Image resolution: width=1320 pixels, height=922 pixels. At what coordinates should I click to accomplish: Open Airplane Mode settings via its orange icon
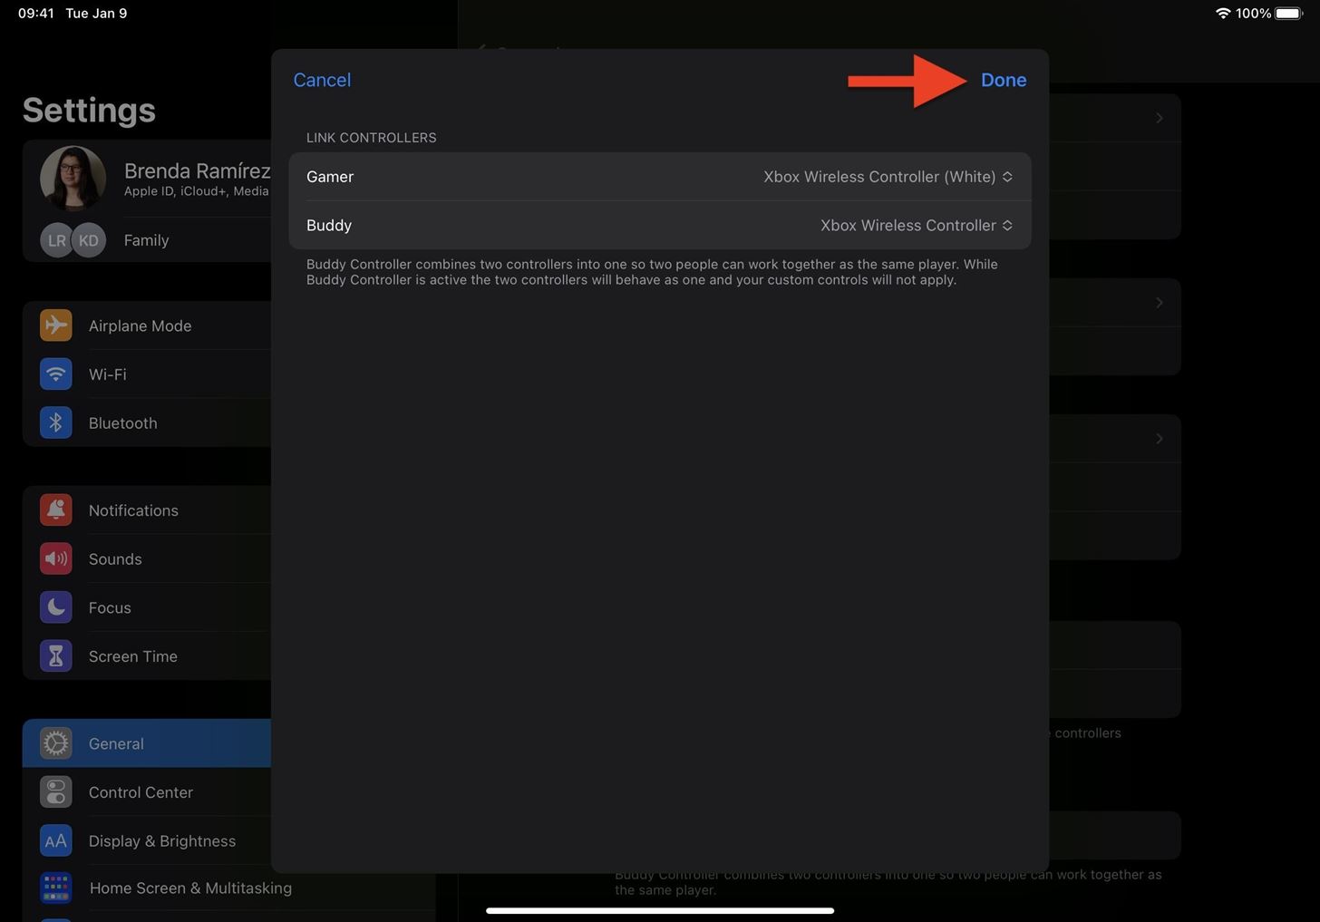tap(55, 325)
